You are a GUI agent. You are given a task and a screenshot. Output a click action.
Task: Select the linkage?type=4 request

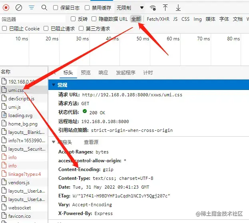[24, 174]
